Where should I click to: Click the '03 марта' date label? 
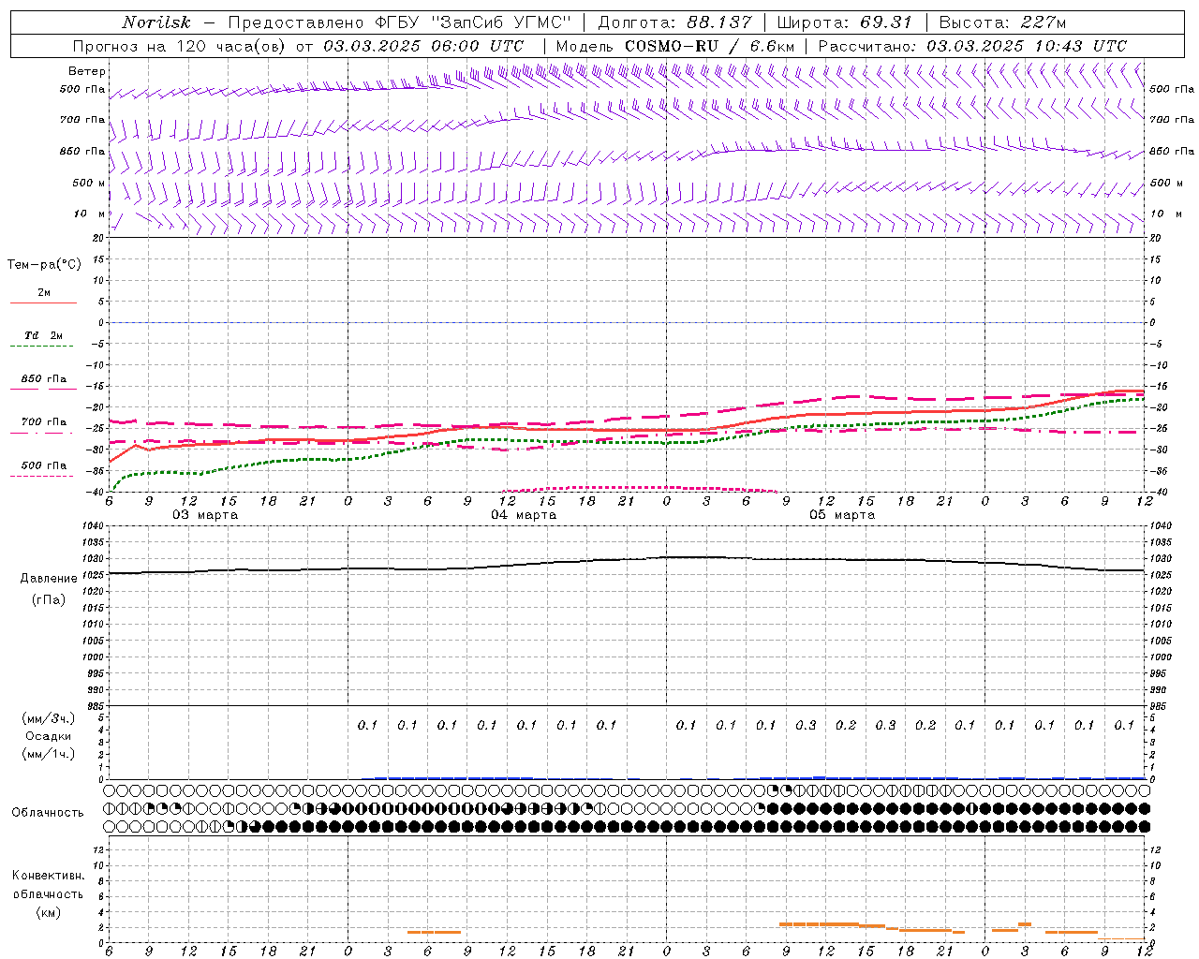point(205,515)
